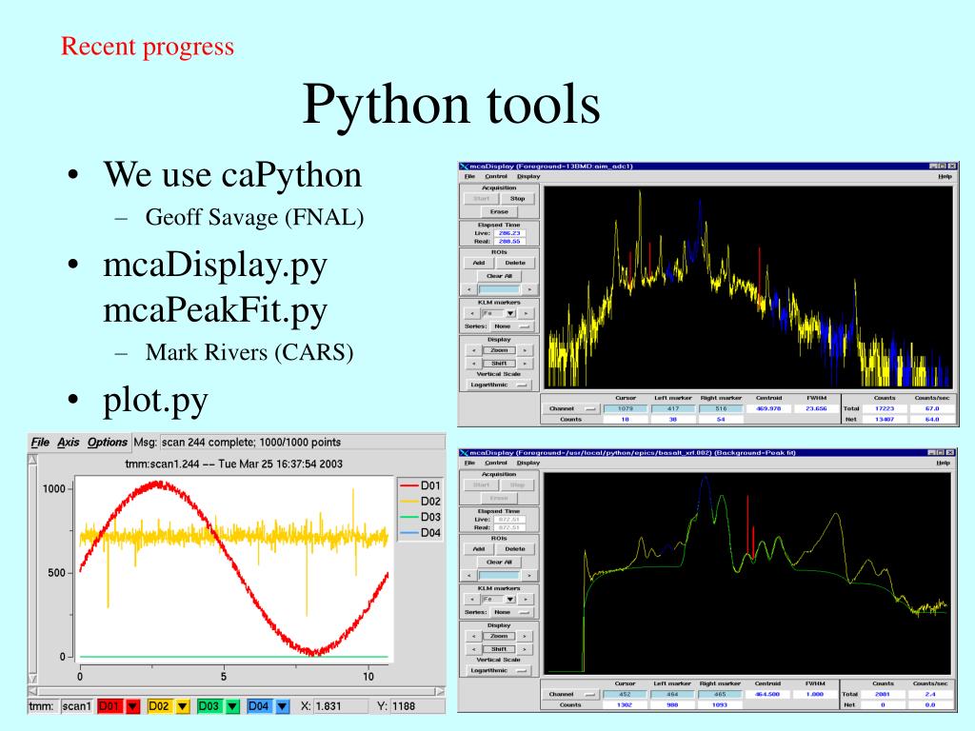The width and height of the screenshot is (975, 731).
Task: Go to next KLM element in Peak fit window
Action: click(526, 600)
